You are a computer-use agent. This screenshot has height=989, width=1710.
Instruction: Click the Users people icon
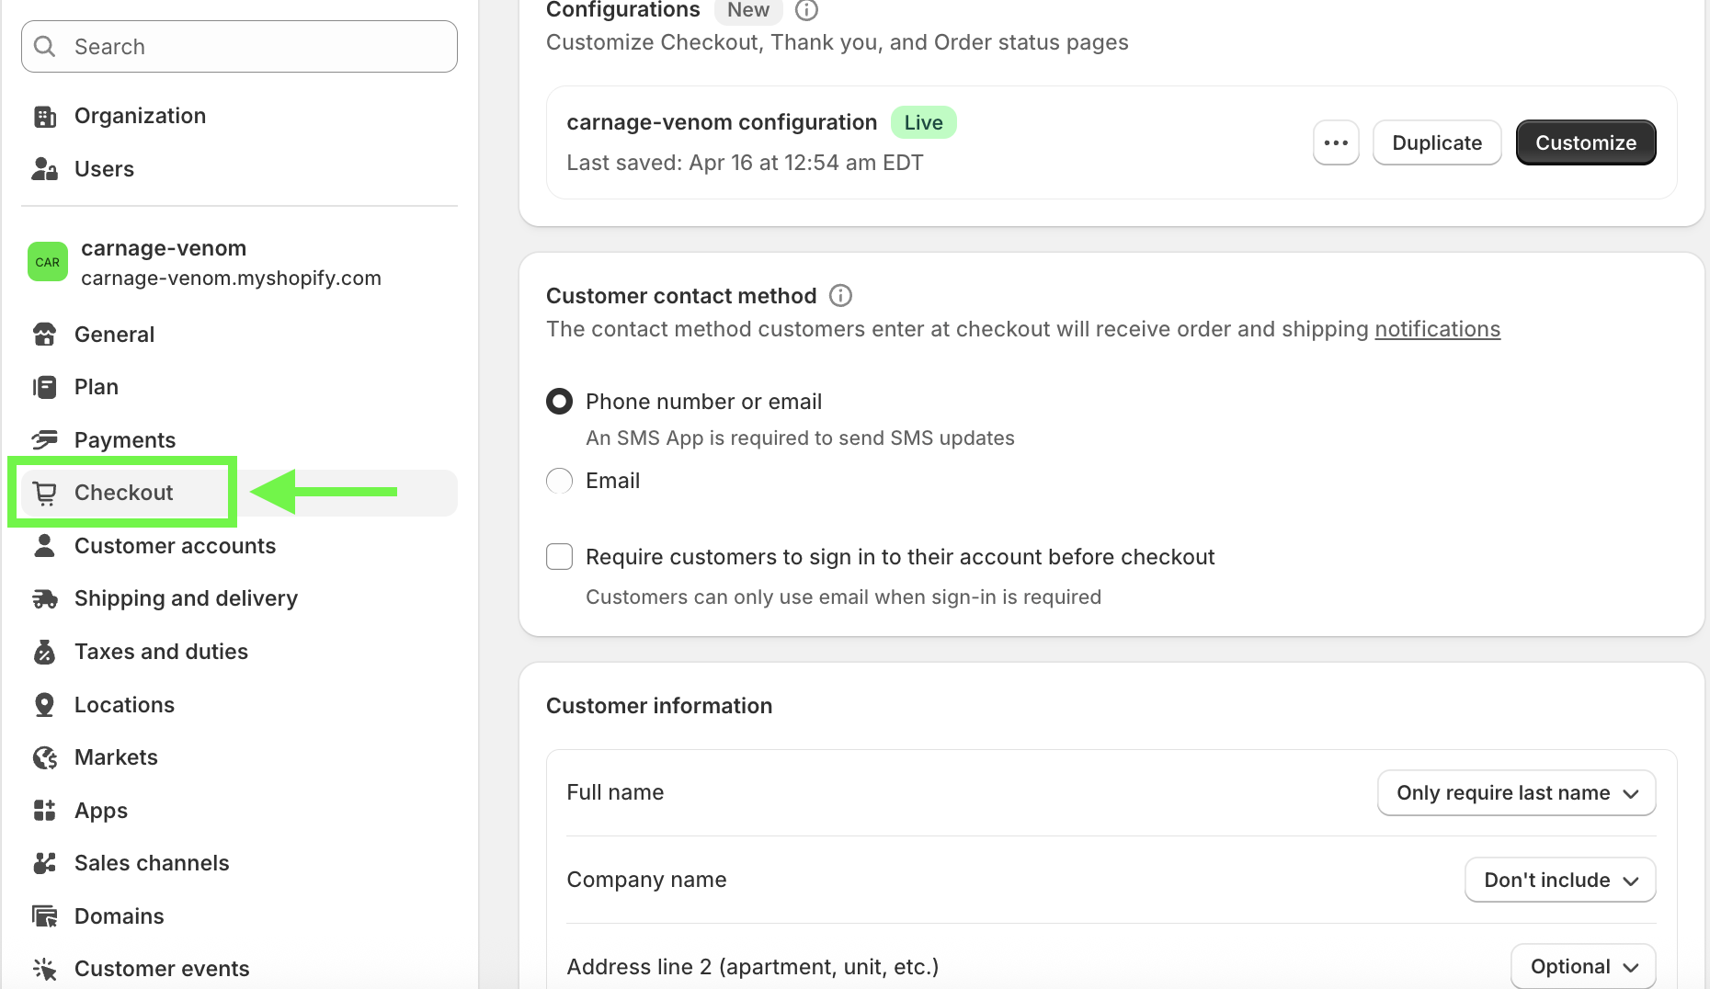point(44,169)
